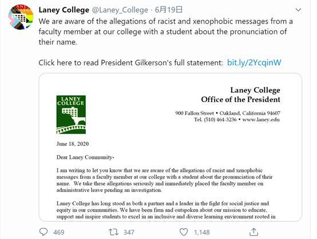The height and width of the screenshot is (239, 317).
Task: Open the Laney College display name
Action: click(x=64, y=10)
